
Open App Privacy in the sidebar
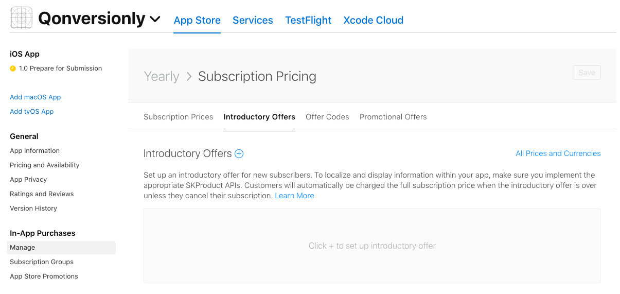[28, 180]
